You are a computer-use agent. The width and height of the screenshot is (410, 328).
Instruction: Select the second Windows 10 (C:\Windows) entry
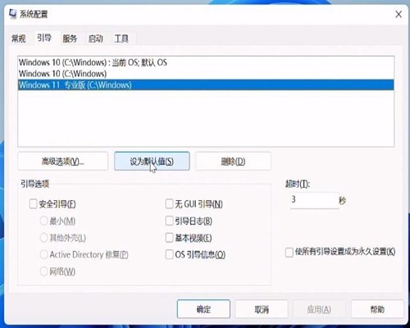206,74
